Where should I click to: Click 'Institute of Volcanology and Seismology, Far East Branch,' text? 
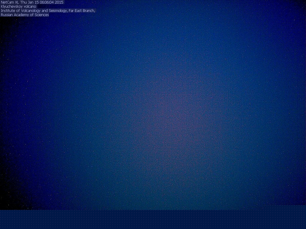click(48, 11)
